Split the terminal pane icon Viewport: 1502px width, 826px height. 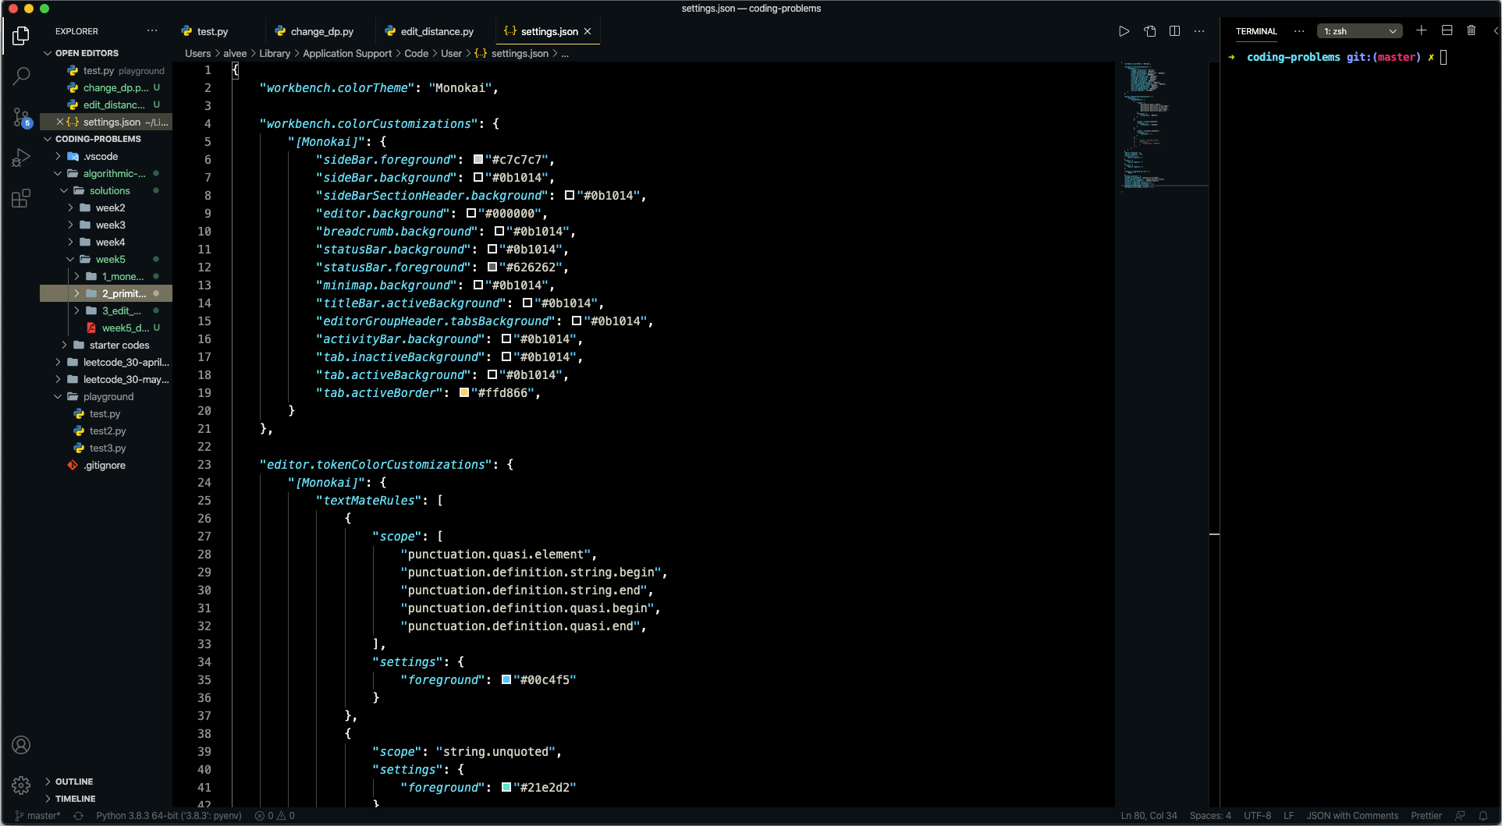click(1447, 30)
